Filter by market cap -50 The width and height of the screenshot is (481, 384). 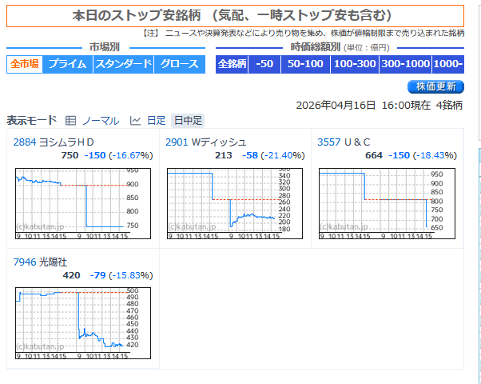pos(264,64)
